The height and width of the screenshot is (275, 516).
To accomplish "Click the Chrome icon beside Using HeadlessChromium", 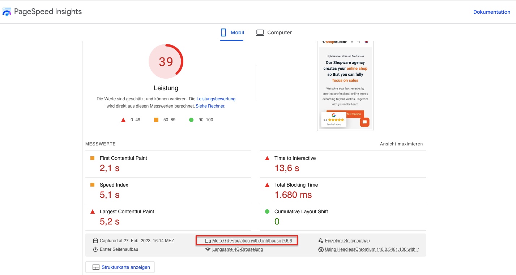I will [321, 249].
